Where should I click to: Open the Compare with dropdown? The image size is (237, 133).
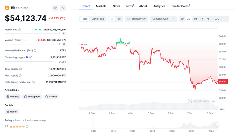(163, 19)
